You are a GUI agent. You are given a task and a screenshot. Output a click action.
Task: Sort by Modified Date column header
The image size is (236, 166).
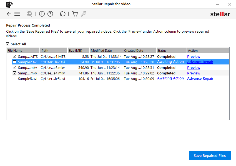106,51
